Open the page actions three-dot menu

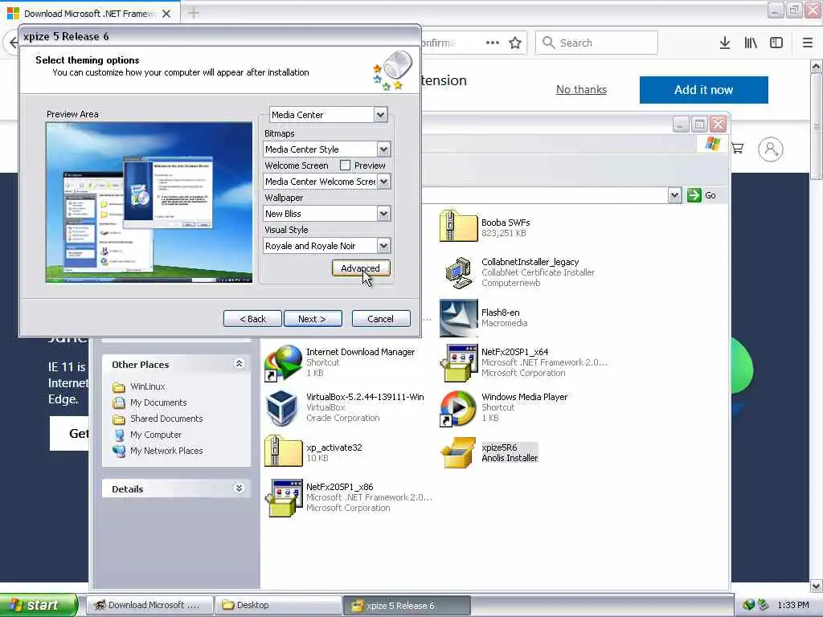pos(493,43)
